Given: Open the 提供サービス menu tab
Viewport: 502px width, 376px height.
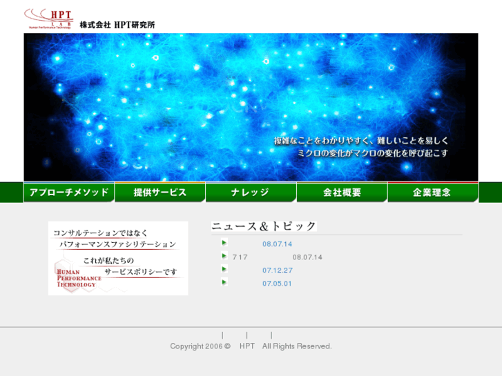Looking at the screenshot, I should 160,192.
